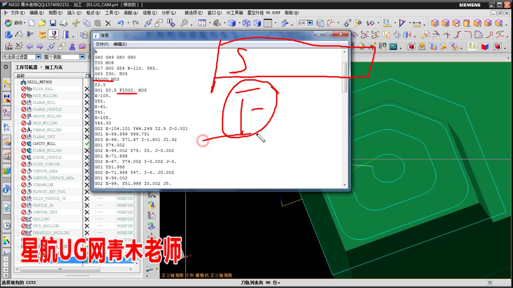
Task: Open the 100 value dropdown arrow
Action: click(310, 23)
